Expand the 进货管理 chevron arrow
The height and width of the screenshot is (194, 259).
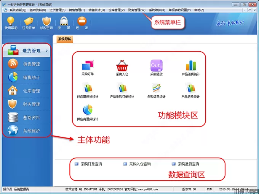[x=47, y=51]
